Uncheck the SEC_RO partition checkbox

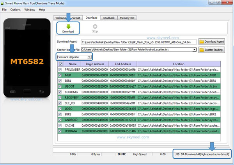click(60, 103)
